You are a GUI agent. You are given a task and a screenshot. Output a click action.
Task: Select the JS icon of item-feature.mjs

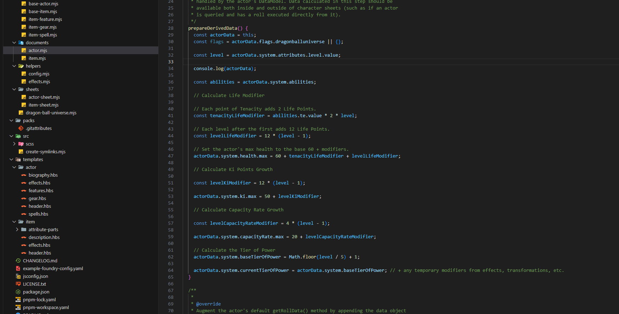click(24, 19)
